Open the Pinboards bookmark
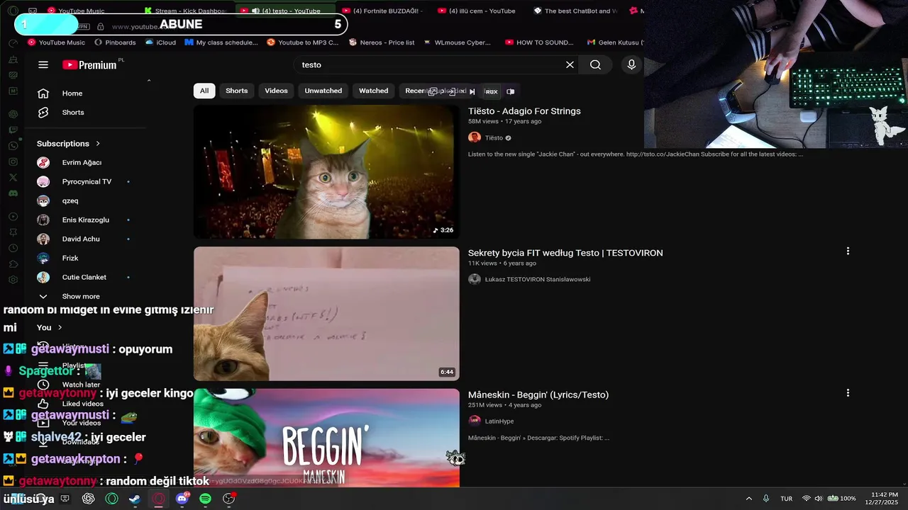This screenshot has width=908, height=510. [114, 42]
